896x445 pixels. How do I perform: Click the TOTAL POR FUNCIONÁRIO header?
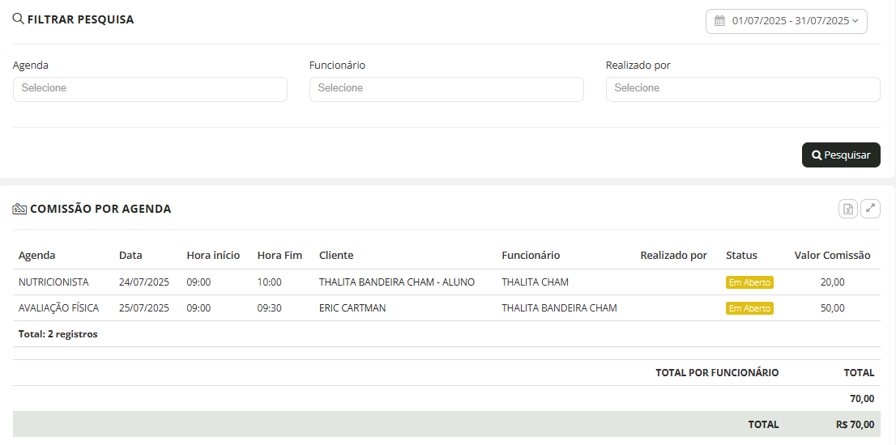pos(717,372)
